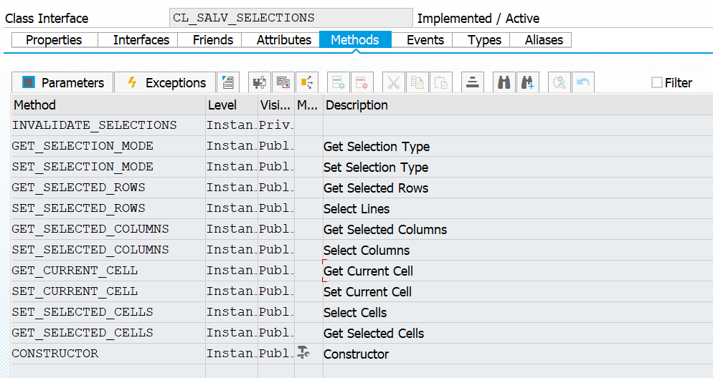Select the SET_SELECTED_CELLS method cell
713x378 pixels.
[108, 312]
